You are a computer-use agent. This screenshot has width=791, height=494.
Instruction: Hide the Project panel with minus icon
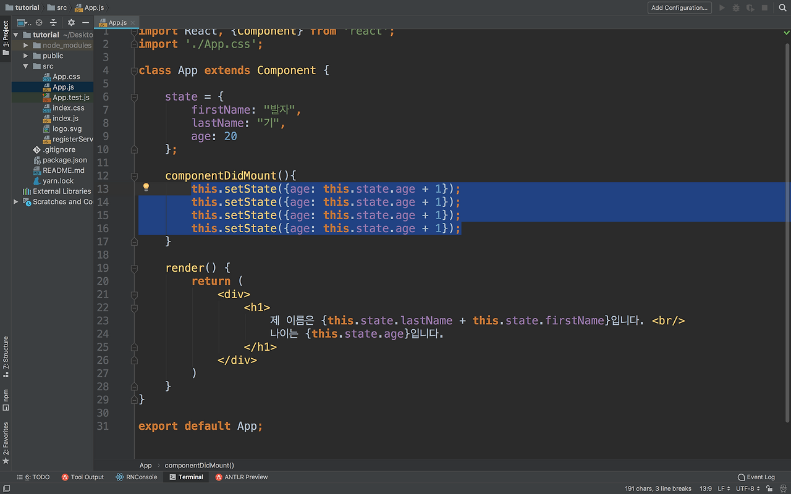coord(86,23)
